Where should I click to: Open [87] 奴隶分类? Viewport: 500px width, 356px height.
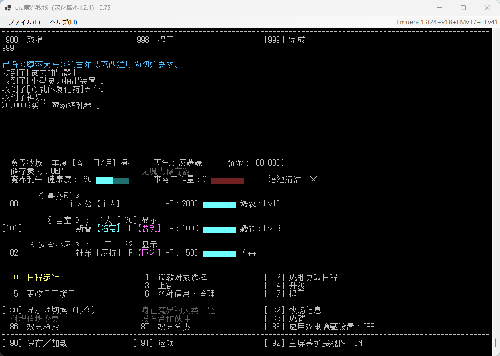162,327
